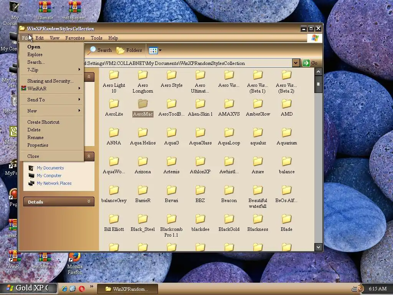The width and height of the screenshot is (393, 295).
Task: Click the scrollbar up arrow
Action: pyautogui.click(x=318, y=72)
